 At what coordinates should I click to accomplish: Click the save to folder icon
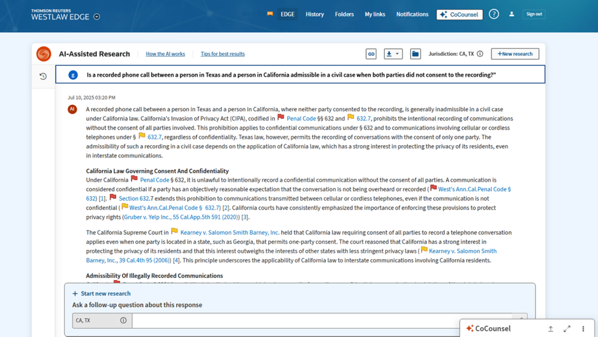[x=415, y=54]
